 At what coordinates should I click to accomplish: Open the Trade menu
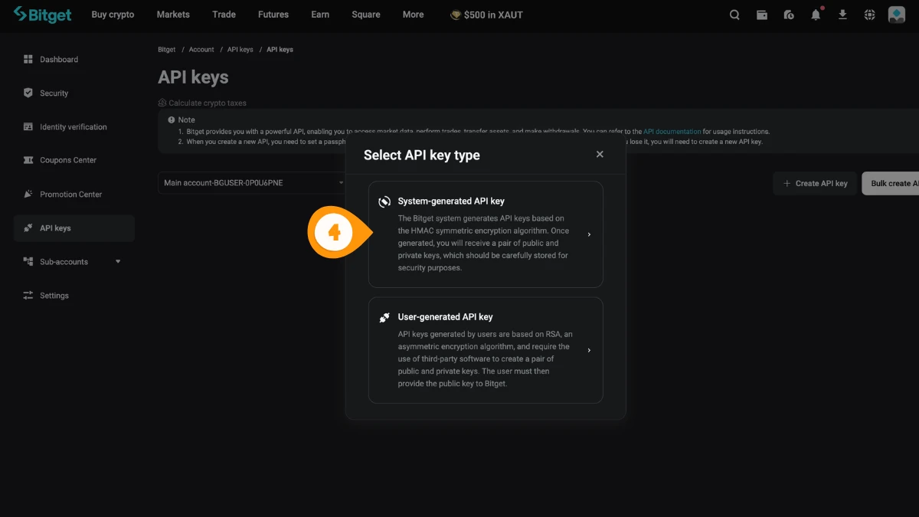[x=224, y=15]
